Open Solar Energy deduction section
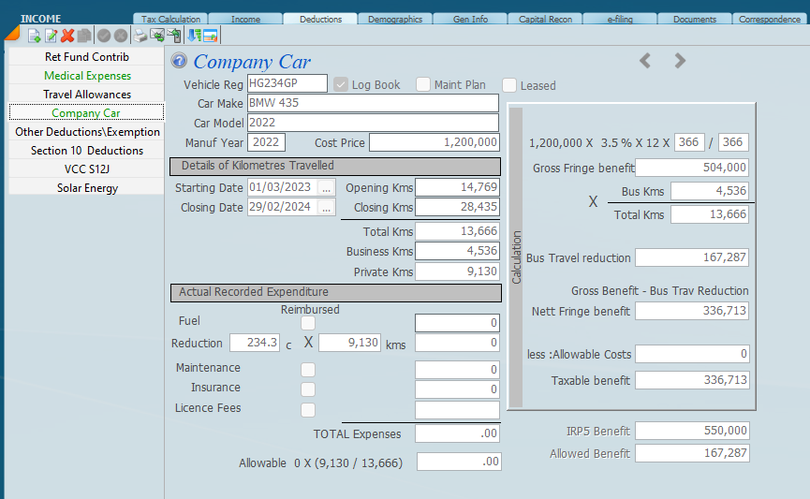Screen dimensions: 810x499 87,188
